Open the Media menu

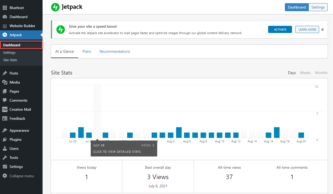point(21,82)
